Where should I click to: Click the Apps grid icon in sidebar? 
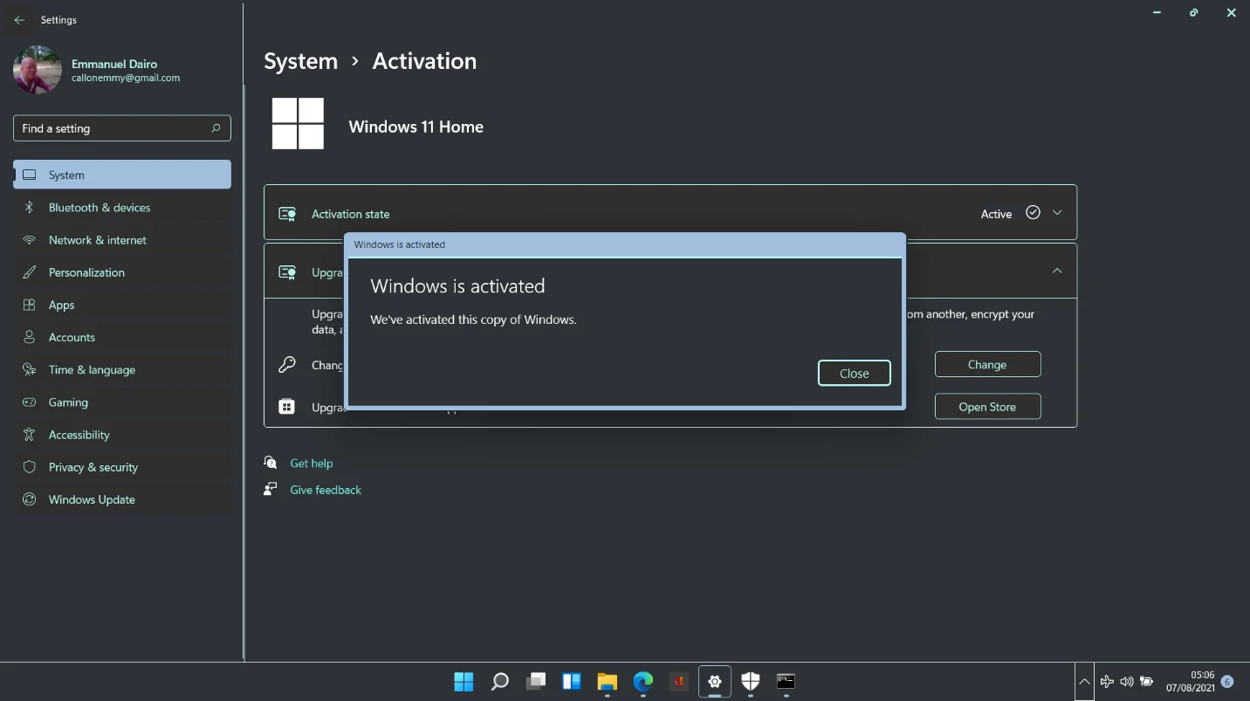(29, 305)
